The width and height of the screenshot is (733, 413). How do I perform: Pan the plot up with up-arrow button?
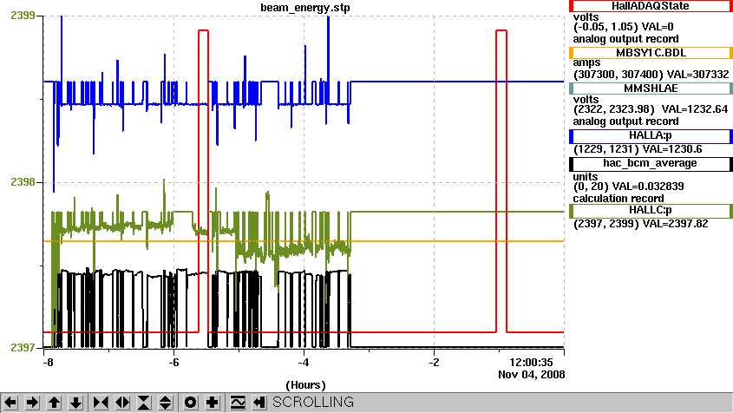54,403
